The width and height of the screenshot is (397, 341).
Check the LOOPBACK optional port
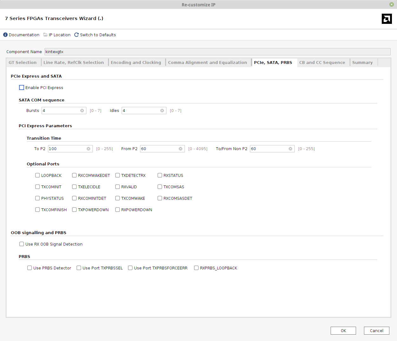37,175
